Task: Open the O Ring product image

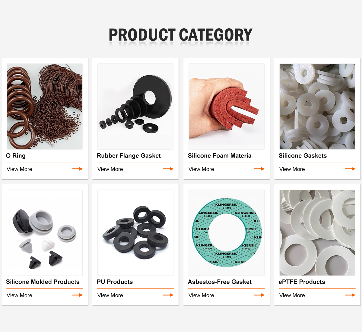Action: (x=45, y=107)
